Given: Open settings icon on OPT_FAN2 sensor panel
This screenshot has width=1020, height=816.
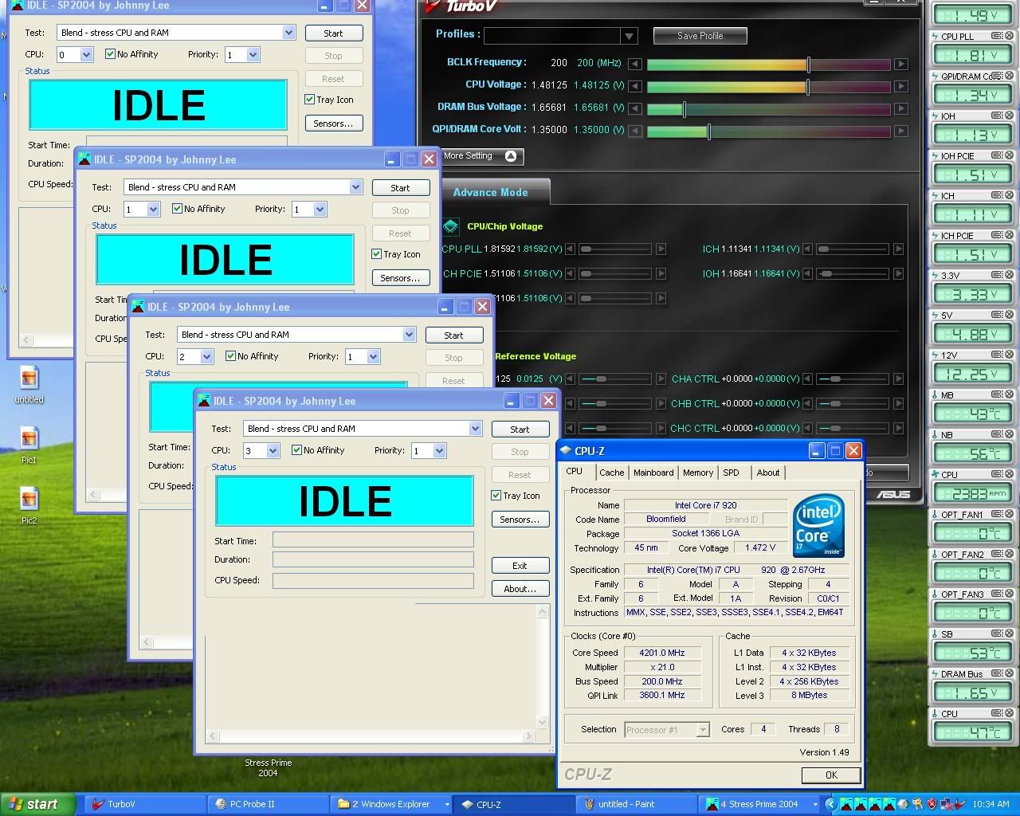Looking at the screenshot, I should point(997,554).
